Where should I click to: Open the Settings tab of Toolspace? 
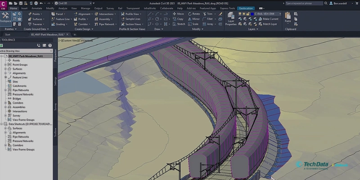(55, 81)
